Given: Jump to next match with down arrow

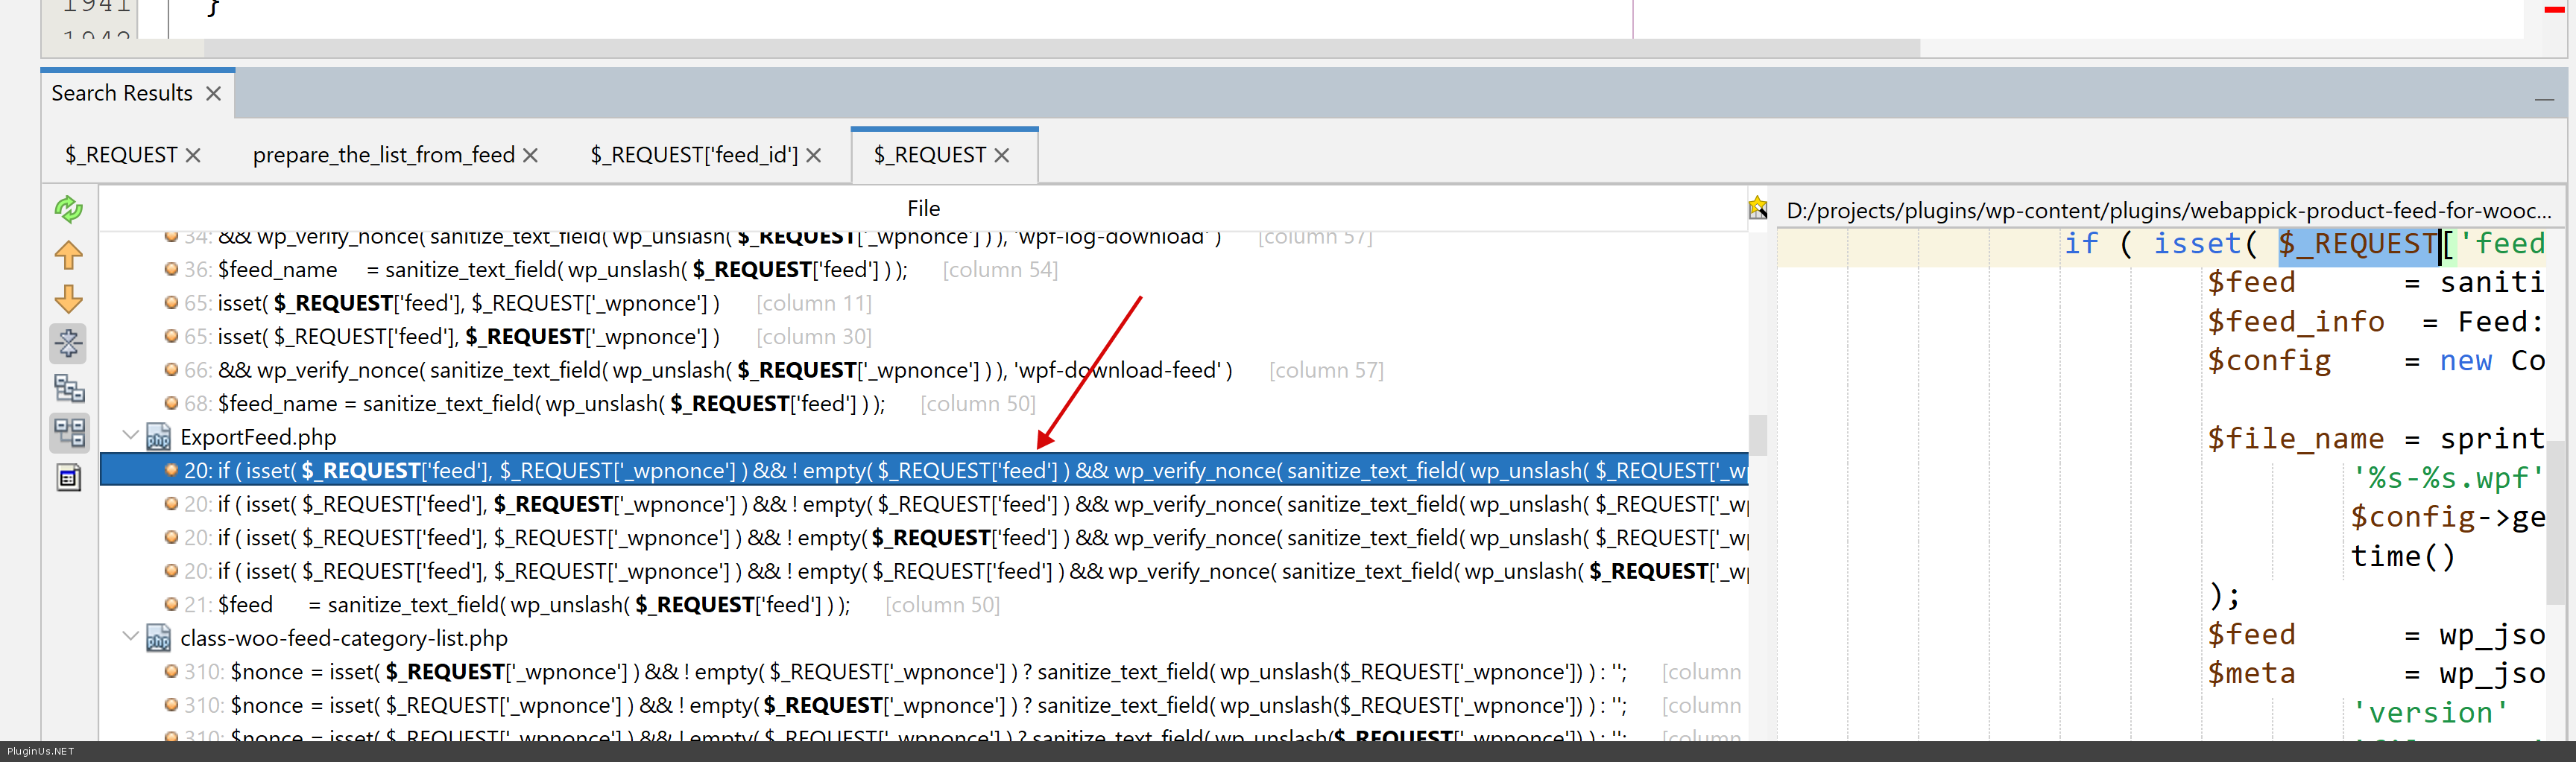Looking at the screenshot, I should tap(68, 299).
